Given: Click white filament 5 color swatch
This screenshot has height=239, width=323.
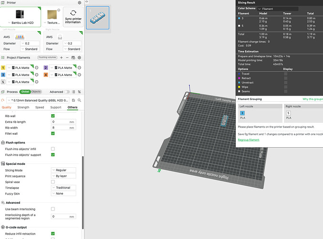Looking at the screenshot, I should pos(3,82).
